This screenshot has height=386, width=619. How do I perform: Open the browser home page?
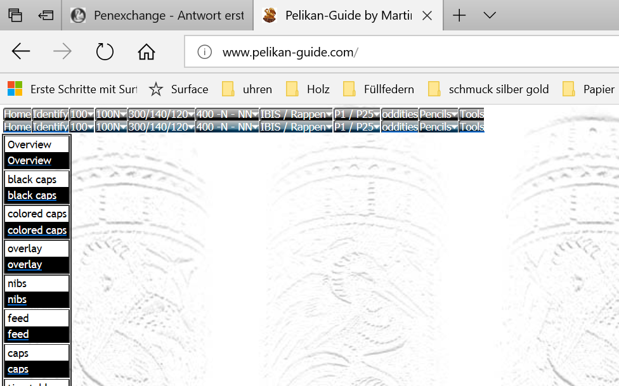coord(146,52)
